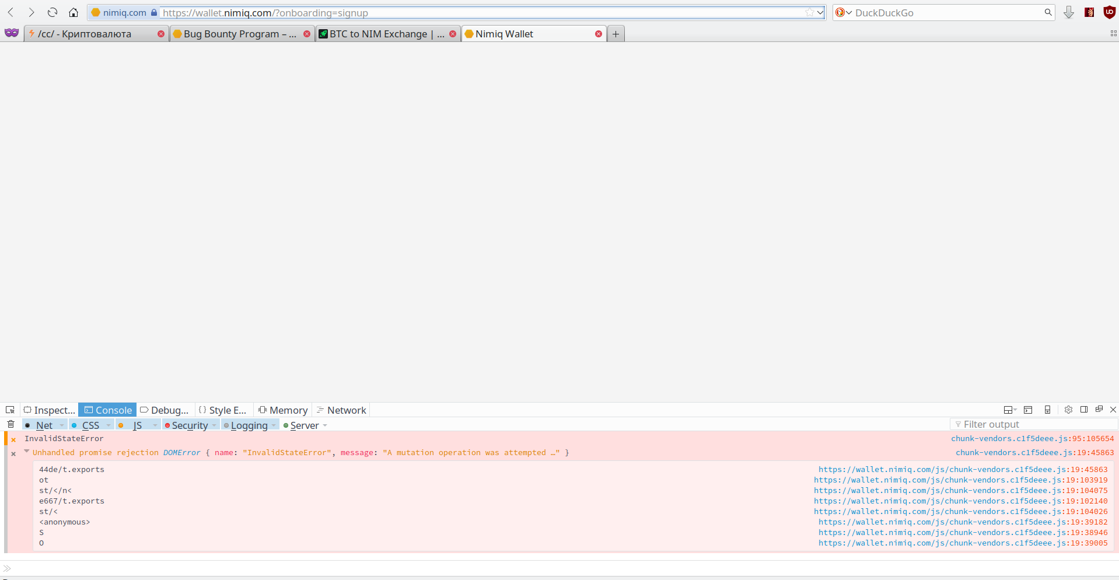
Task: Close the developer tools panel
Action: (1113, 410)
